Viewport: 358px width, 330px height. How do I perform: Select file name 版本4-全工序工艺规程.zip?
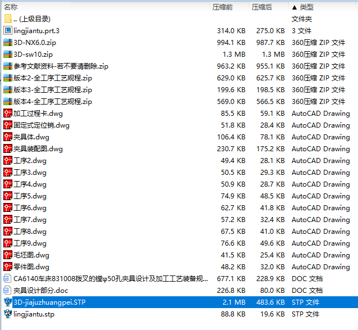click(x=52, y=101)
